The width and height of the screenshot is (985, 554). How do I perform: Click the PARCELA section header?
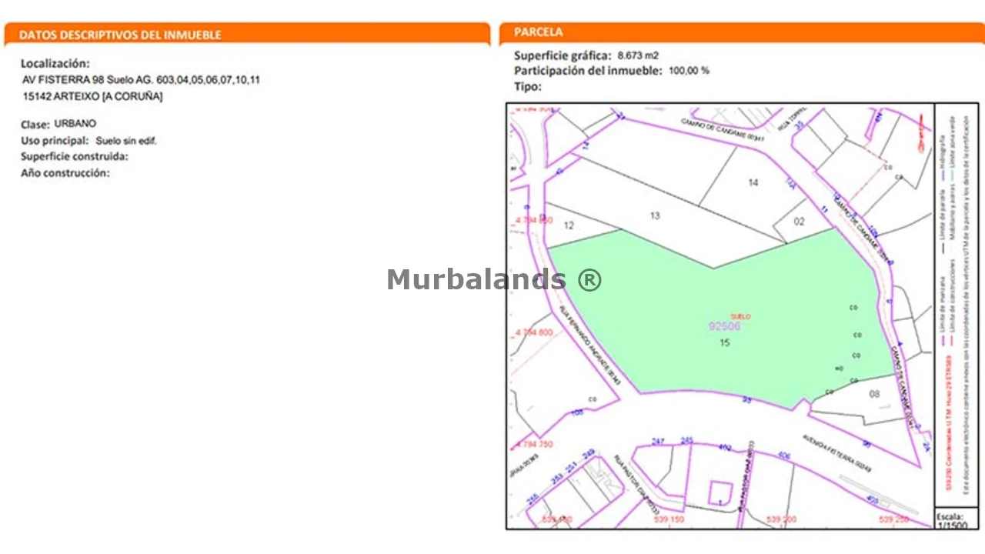coord(539,32)
